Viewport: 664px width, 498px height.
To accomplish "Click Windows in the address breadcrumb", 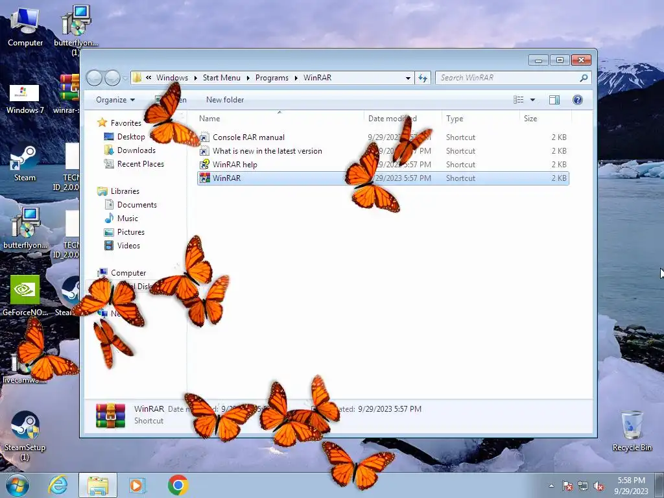I will [x=172, y=78].
